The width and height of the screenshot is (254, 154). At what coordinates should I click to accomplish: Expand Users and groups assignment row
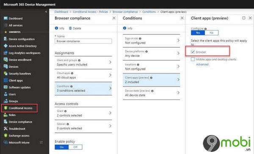point(83,62)
